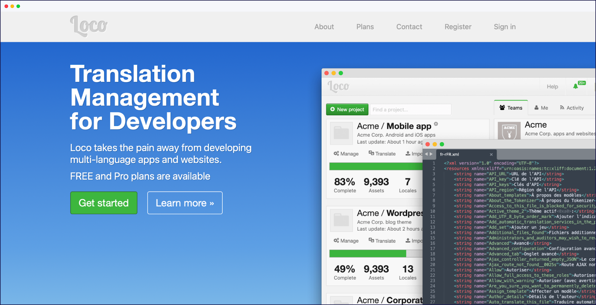Select Register in the top navigation

pyautogui.click(x=458, y=27)
